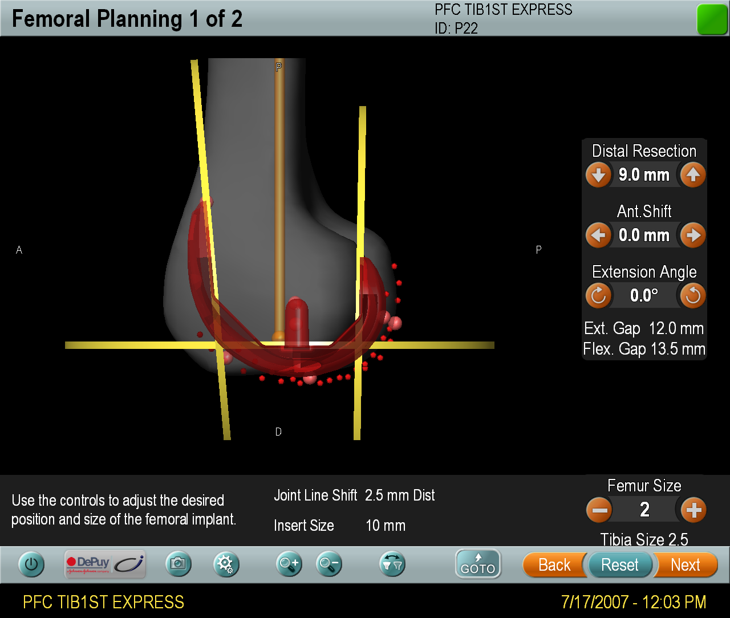Select the Distal Resection 9.0 mm value
The width and height of the screenshot is (730, 618).
click(x=644, y=175)
